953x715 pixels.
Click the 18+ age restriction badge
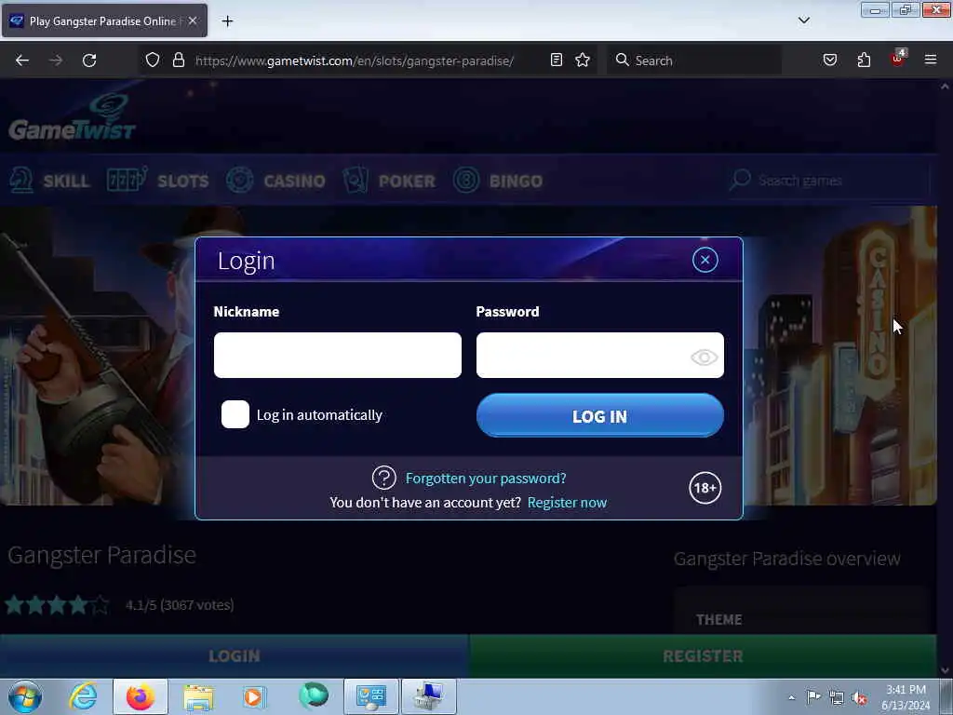click(x=705, y=488)
